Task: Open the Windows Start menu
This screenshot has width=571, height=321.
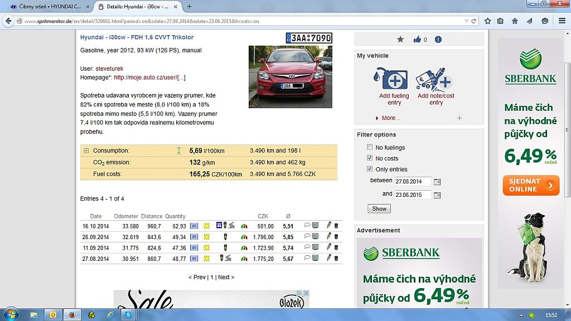Action: 11,314
